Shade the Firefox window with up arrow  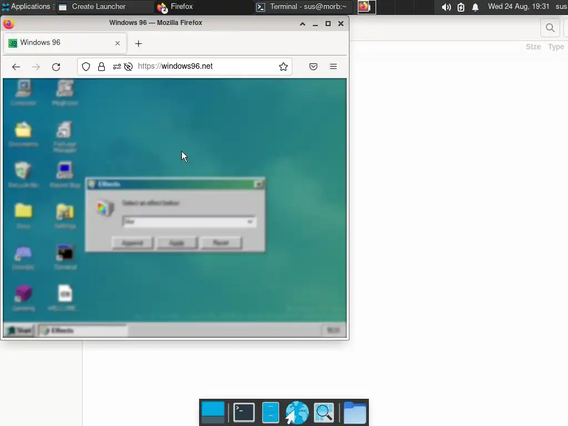[302, 24]
